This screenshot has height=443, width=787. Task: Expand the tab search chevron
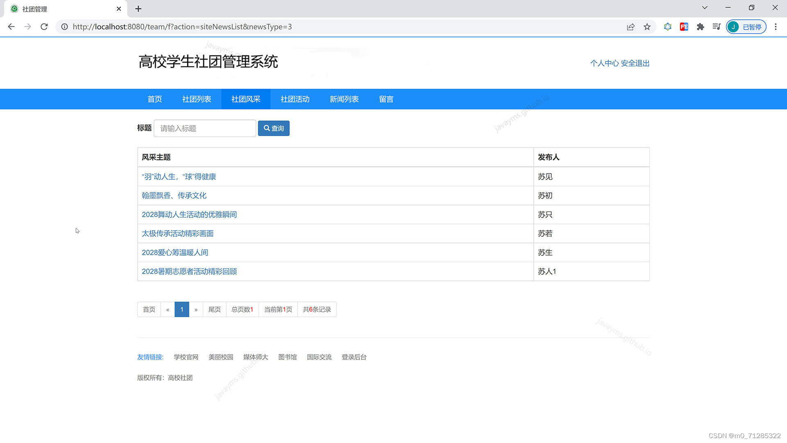pyautogui.click(x=705, y=8)
